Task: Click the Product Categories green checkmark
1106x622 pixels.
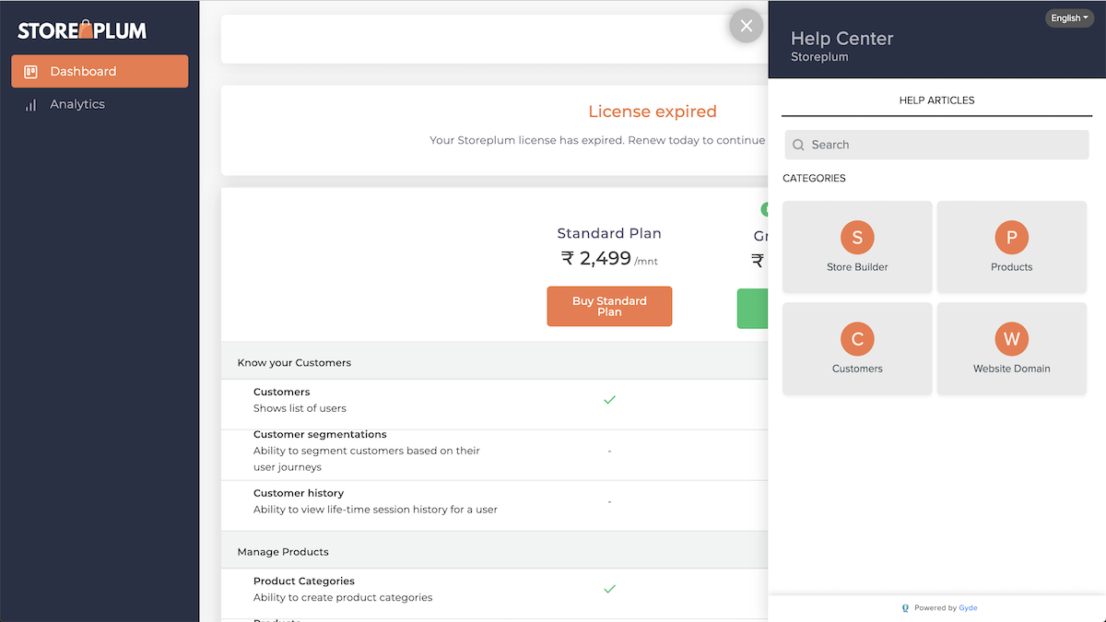Action: click(x=609, y=589)
